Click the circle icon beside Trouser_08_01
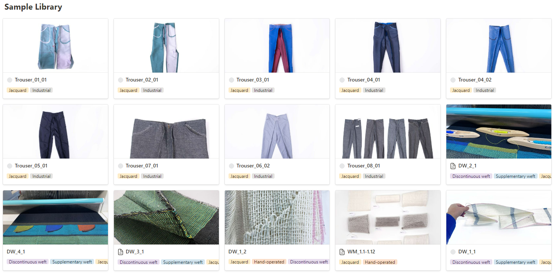 pos(342,166)
